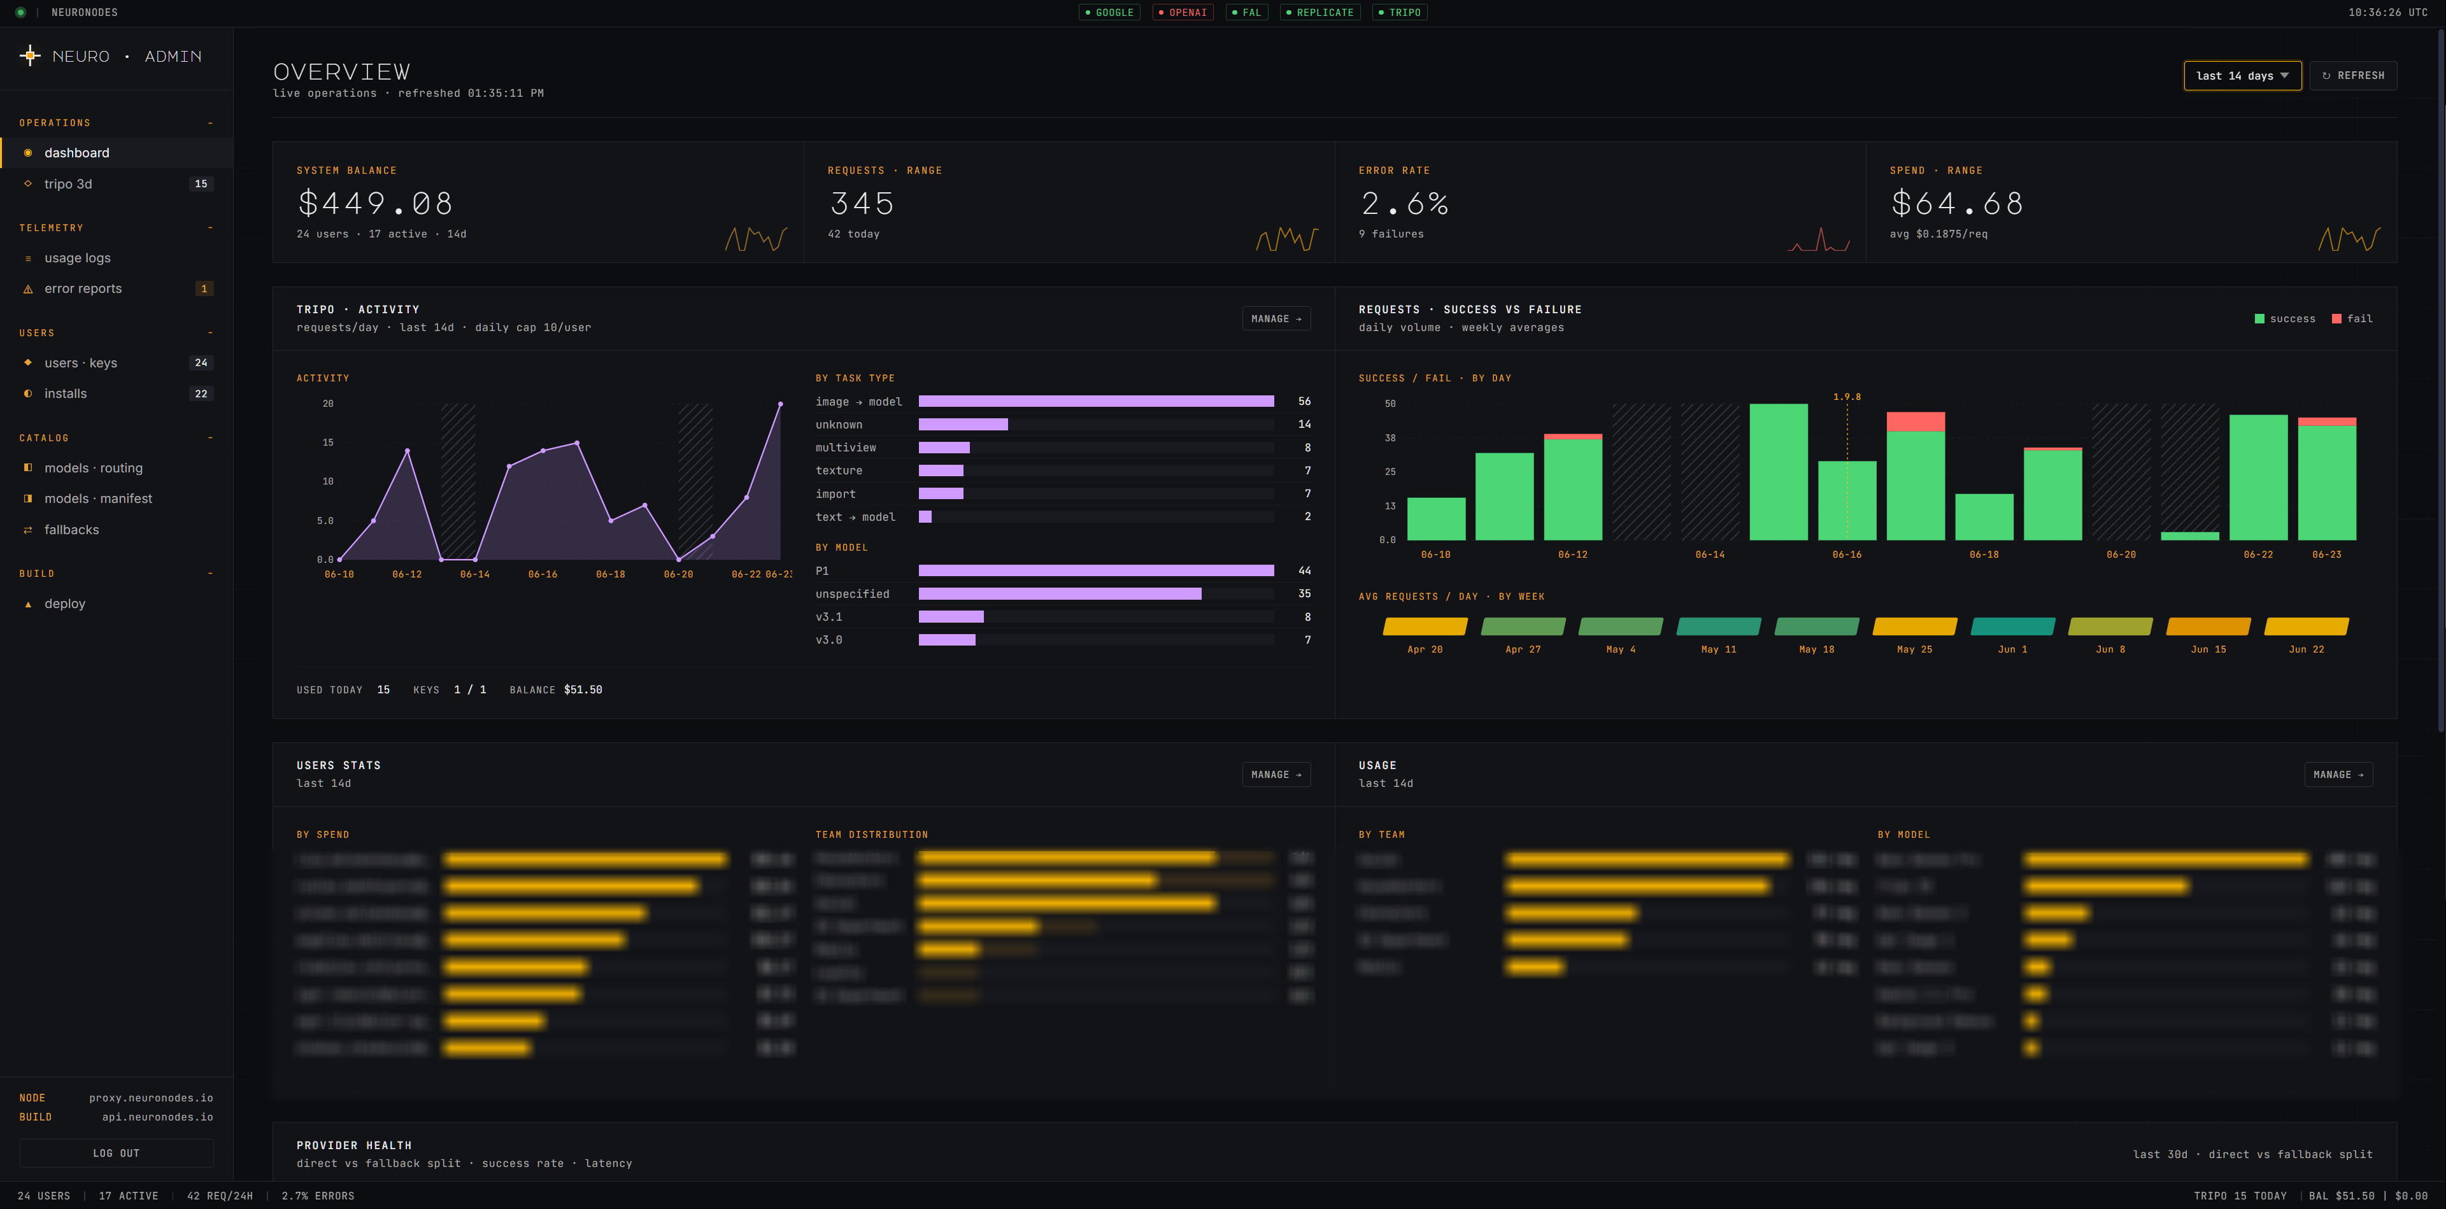Click the usage logs list icon
This screenshot has width=2446, height=1209.
click(x=27, y=258)
